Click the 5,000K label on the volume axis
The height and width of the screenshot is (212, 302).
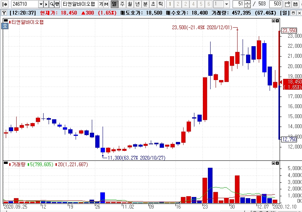[295, 169]
